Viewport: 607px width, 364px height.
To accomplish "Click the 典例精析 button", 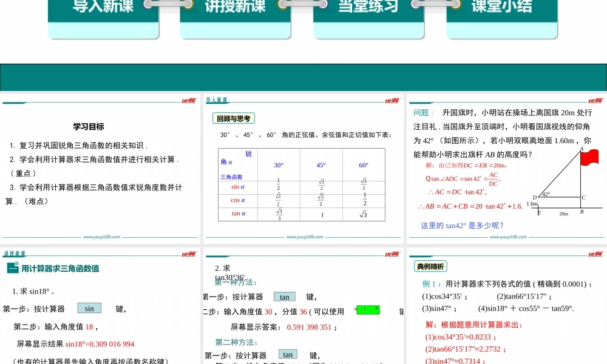I will [x=431, y=266].
